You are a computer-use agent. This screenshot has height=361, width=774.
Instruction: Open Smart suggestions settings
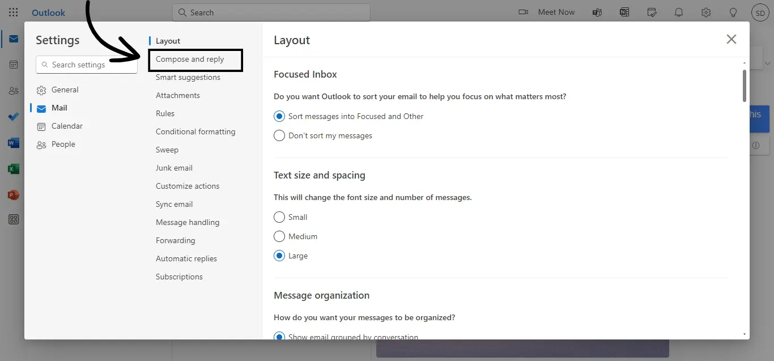pos(188,77)
